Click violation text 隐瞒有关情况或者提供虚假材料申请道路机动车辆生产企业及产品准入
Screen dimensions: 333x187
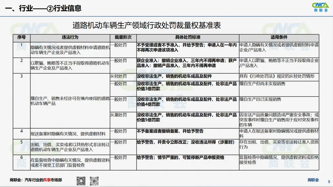click(70, 50)
